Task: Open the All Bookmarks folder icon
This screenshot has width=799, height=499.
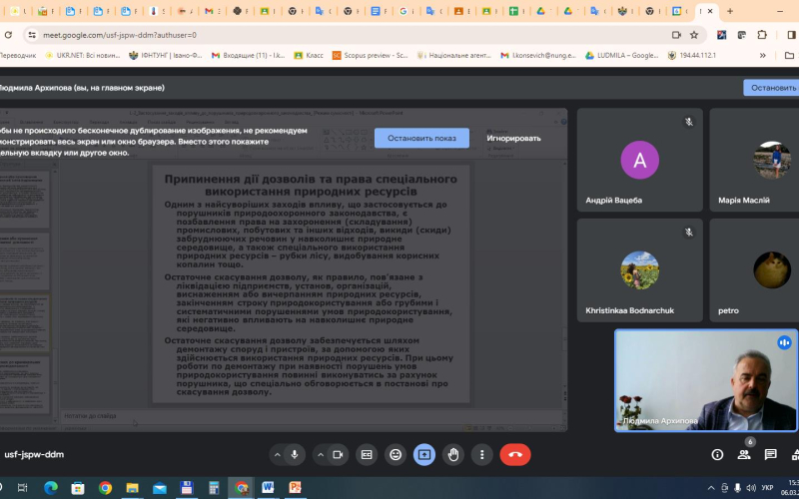Action: click(x=790, y=56)
